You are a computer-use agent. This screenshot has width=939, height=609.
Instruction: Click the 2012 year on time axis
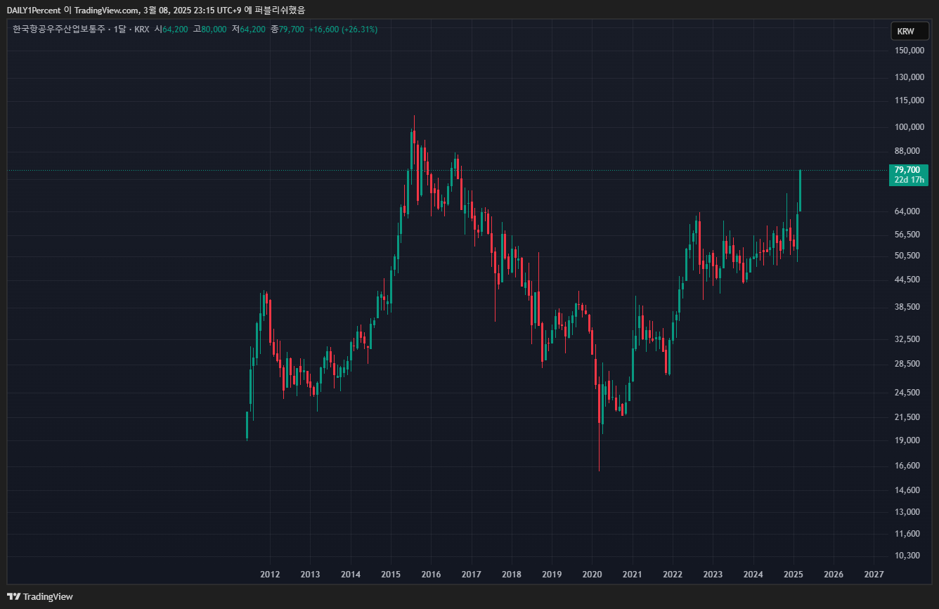270,575
